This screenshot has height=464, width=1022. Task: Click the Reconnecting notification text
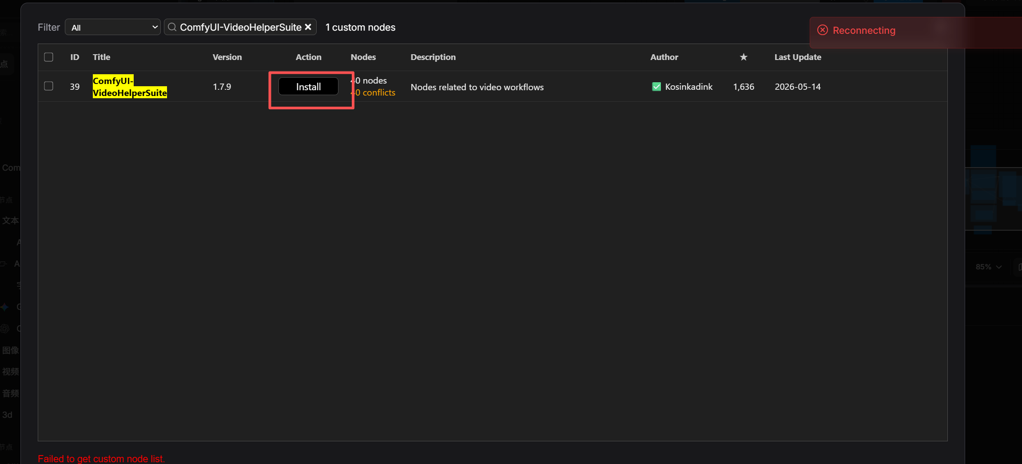click(x=864, y=30)
